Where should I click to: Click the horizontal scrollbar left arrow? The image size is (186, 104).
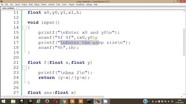2,97
